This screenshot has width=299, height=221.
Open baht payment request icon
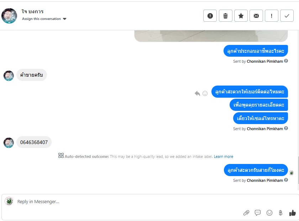pos(280,213)
